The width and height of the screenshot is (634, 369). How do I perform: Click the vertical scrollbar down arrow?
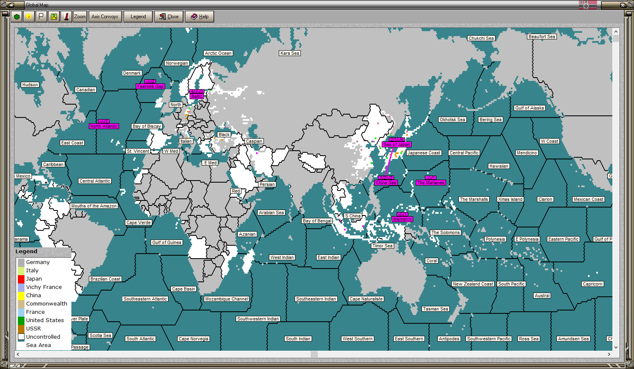(616, 347)
